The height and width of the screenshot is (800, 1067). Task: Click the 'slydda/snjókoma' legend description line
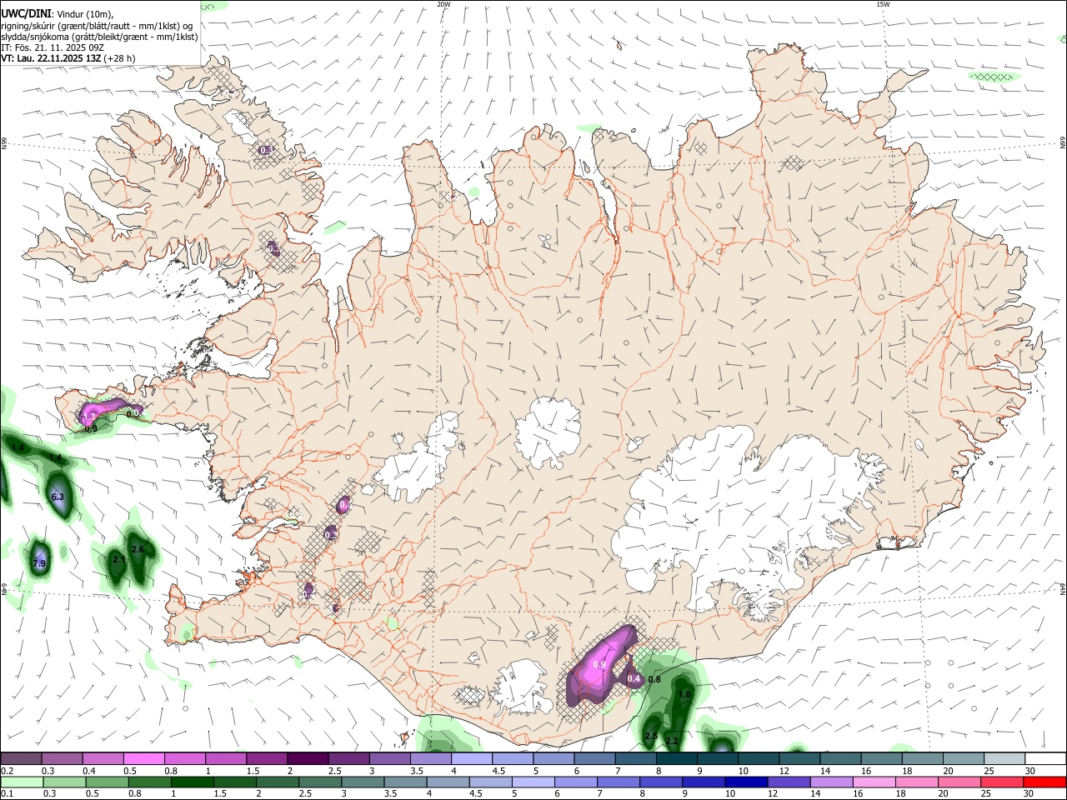click(x=99, y=37)
